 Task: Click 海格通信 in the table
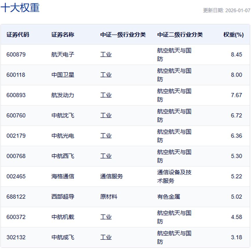[x=63, y=176]
